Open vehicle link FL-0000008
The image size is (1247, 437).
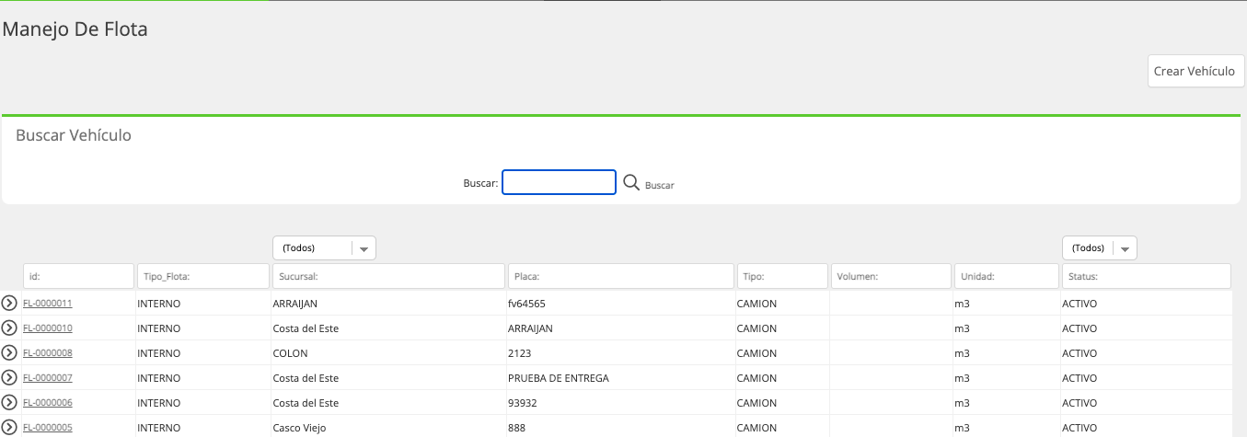click(48, 352)
